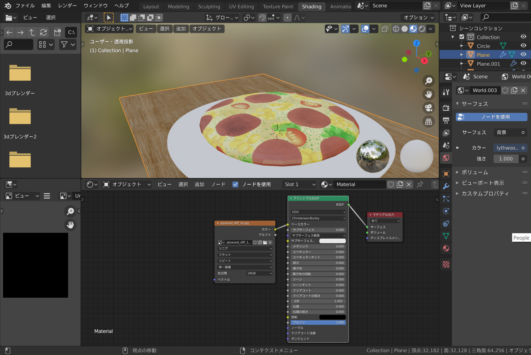This screenshot has width=531, height=355.
Task: Click the サブサーフェス color swatch
Action: [332, 241]
